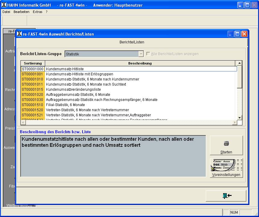This screenshot has height=217, width=259.
Task: Maximize the Auswahl Berichte/Listen dialog
Action: coord(237,34)
